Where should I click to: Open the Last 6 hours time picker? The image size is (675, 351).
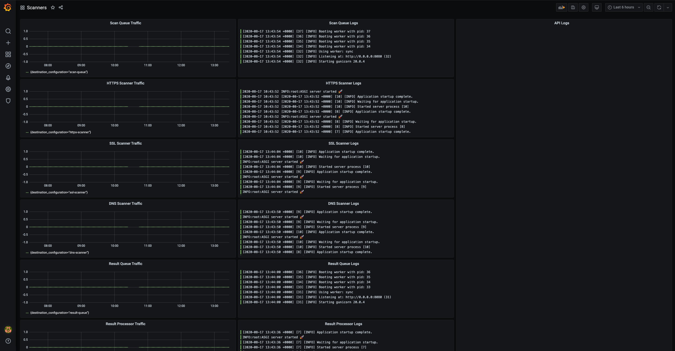pos(624,7)
